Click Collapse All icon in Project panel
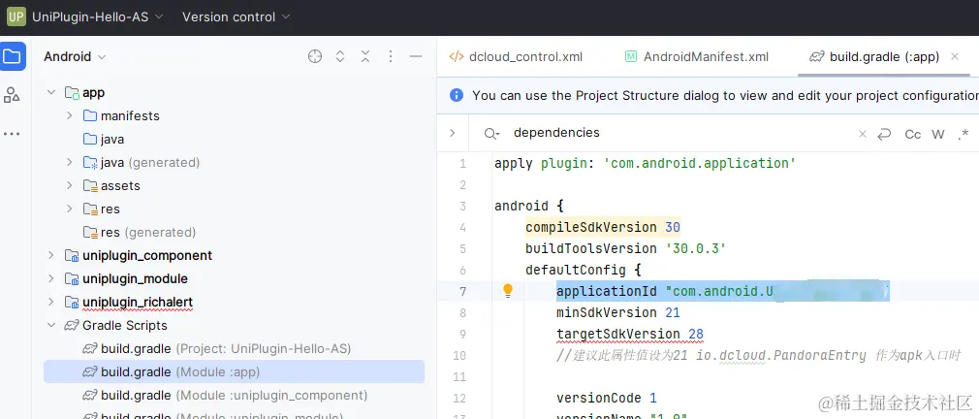This screenshot has width=979, height=419. tap(365, 57)
